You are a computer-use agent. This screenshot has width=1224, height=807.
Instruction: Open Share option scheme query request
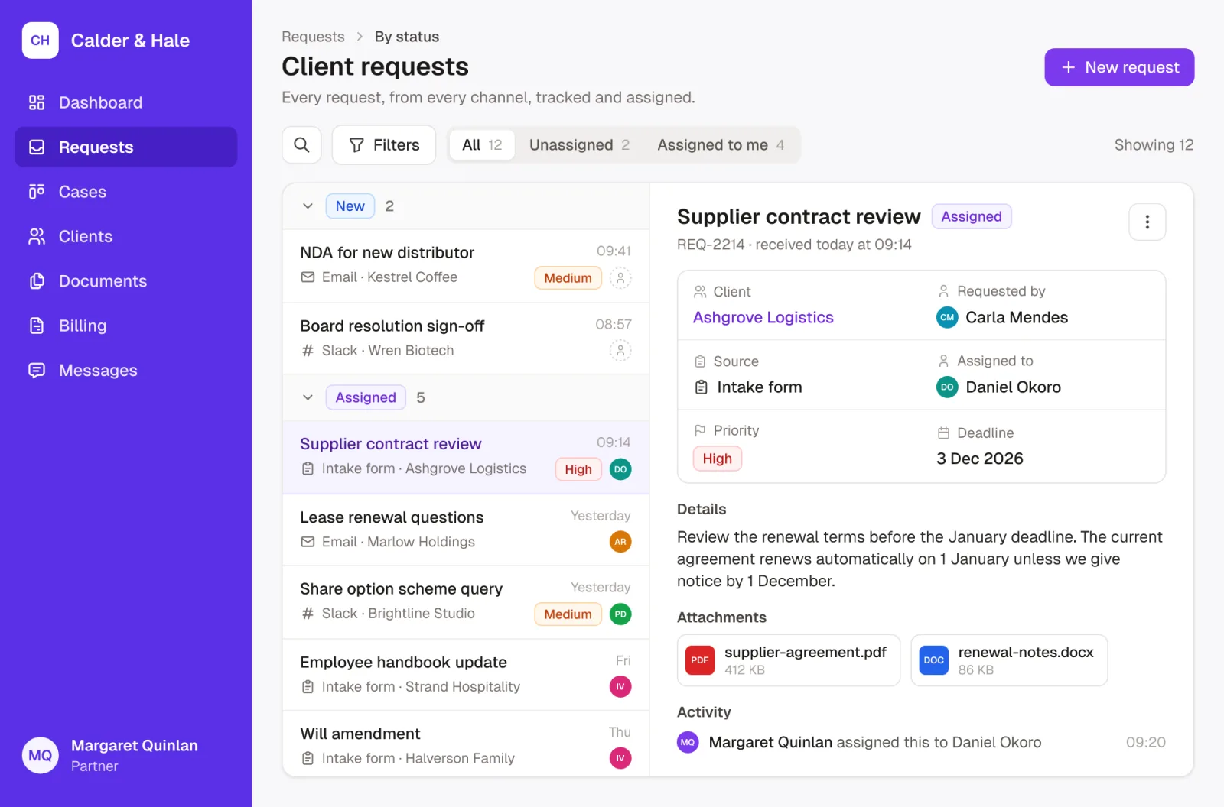[466, 602]
